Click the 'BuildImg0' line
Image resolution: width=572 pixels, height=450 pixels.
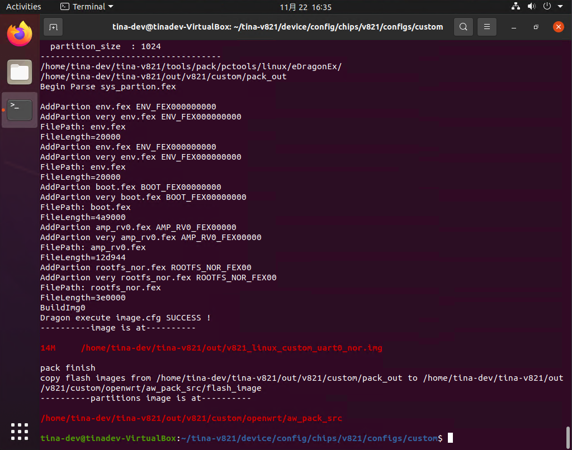pos(63,308)
